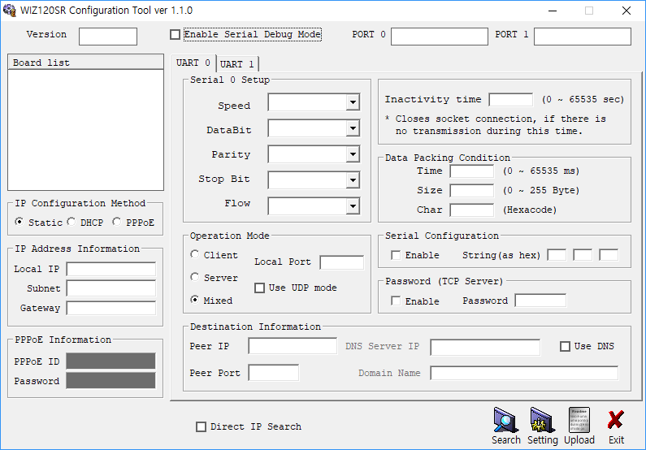Click the third String(as hex) box
The width and height of the screenshot is (646, 450).
tap(609, 255)
